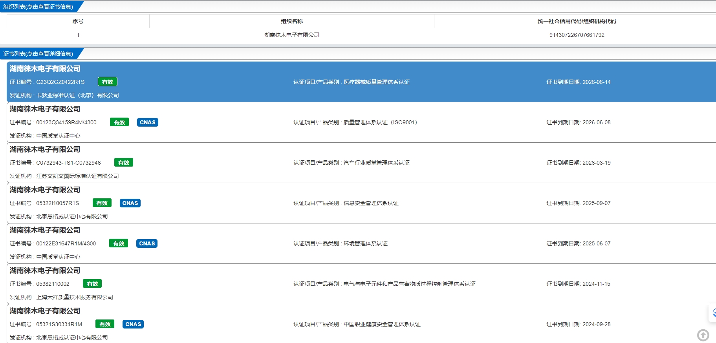
Task: Click issuer 江苏艾凯艾国际标准认证有限公司
Action: point(77,176)
